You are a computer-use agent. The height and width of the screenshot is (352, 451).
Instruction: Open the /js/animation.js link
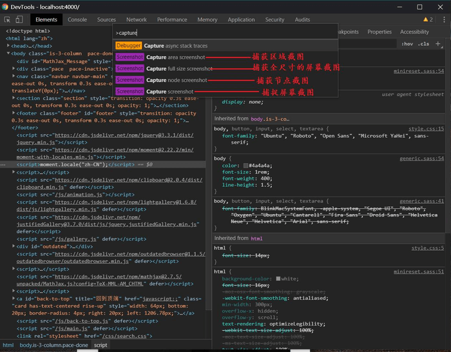point(79,195)
